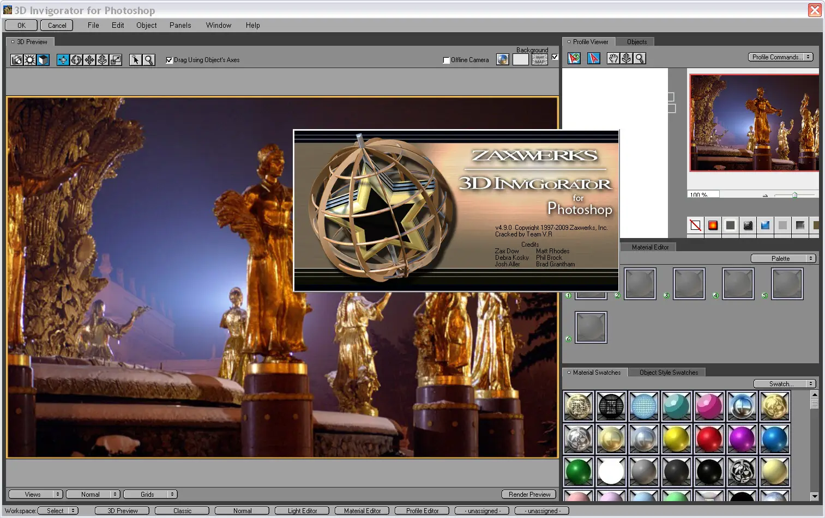Choose the trackball rotate tool
The height and width of the screenshot is (518, 825).
click(76, 60)
